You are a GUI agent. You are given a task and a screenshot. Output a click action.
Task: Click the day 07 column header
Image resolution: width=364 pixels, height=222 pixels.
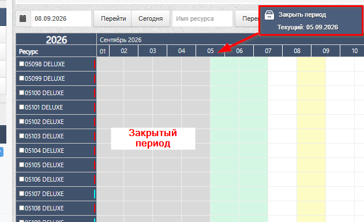click(x=268, y=51)
